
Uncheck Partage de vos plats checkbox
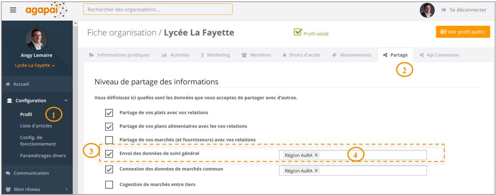click(109, 113)
